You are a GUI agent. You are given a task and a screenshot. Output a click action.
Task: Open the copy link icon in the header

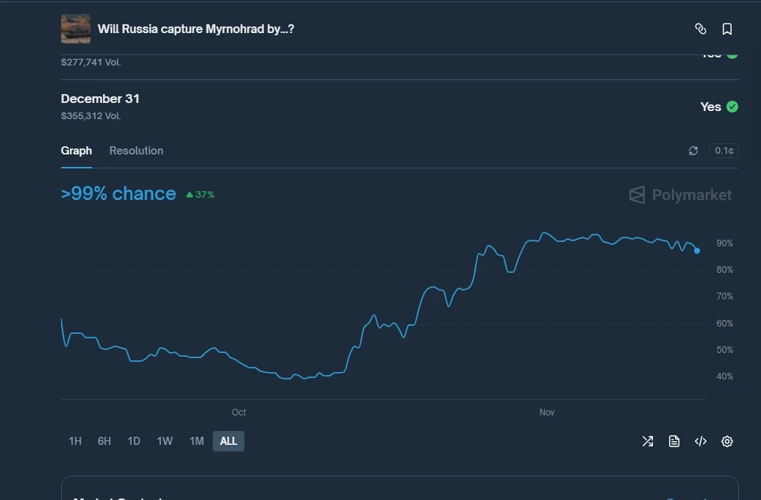(700, 29)
